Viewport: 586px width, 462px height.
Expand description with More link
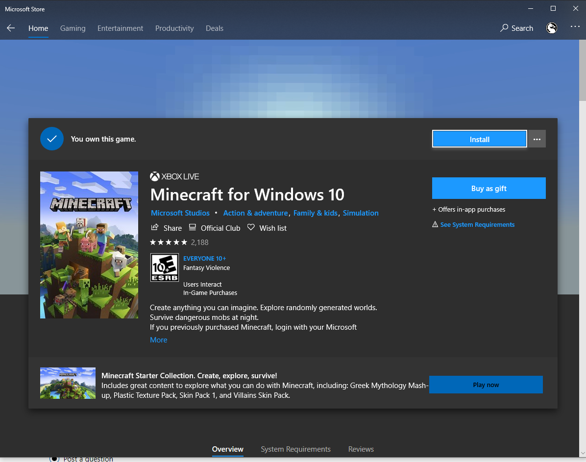pos(158,340)
